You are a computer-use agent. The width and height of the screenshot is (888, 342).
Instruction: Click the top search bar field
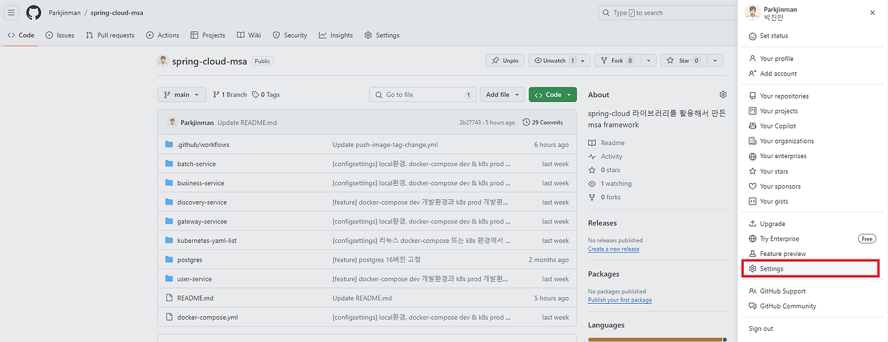(668, 12)
